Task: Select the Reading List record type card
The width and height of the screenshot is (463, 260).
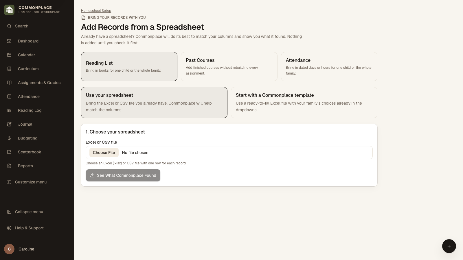Action: (x=129, y=66)
